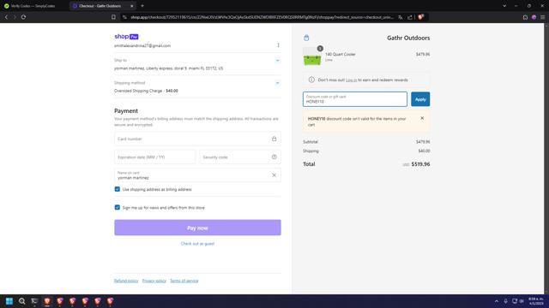Expand the Shipping method section

click(x=277, y=83)
